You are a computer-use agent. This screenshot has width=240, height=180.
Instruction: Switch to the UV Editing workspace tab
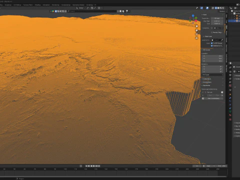tap(17, 5)
